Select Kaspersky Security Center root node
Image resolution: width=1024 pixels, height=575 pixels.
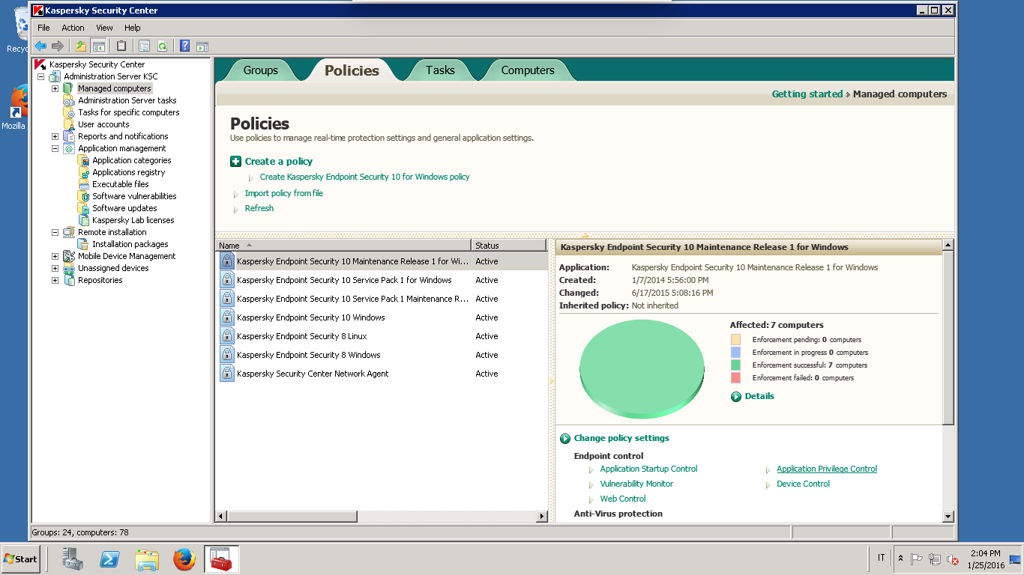pos(97,64)
